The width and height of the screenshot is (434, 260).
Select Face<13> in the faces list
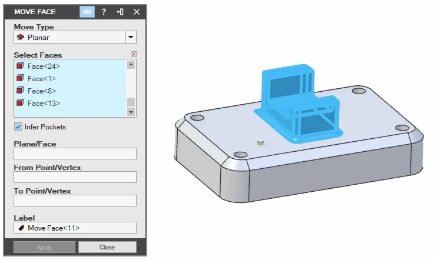44,103
